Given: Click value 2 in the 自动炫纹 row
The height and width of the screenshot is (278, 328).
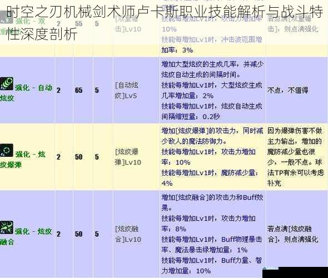Looking at the screenshot, I should pos(58,90).
